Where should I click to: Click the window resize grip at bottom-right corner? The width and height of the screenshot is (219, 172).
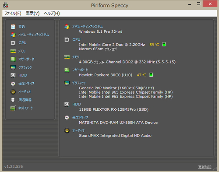coord(215,169)
